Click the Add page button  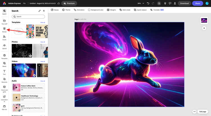(203, 112)
